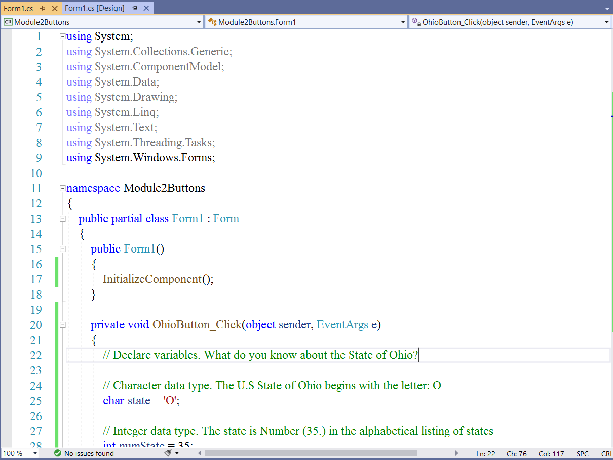Screen dimensions: 613x460
Task: Click line number 23 in the margin
Action: point(35,370)
